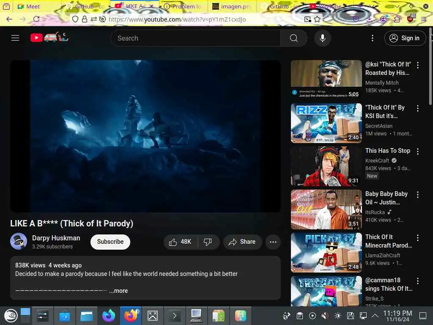Switch to the Problem lo tab
The image size is (433, 325).
(x=183, y=6)
